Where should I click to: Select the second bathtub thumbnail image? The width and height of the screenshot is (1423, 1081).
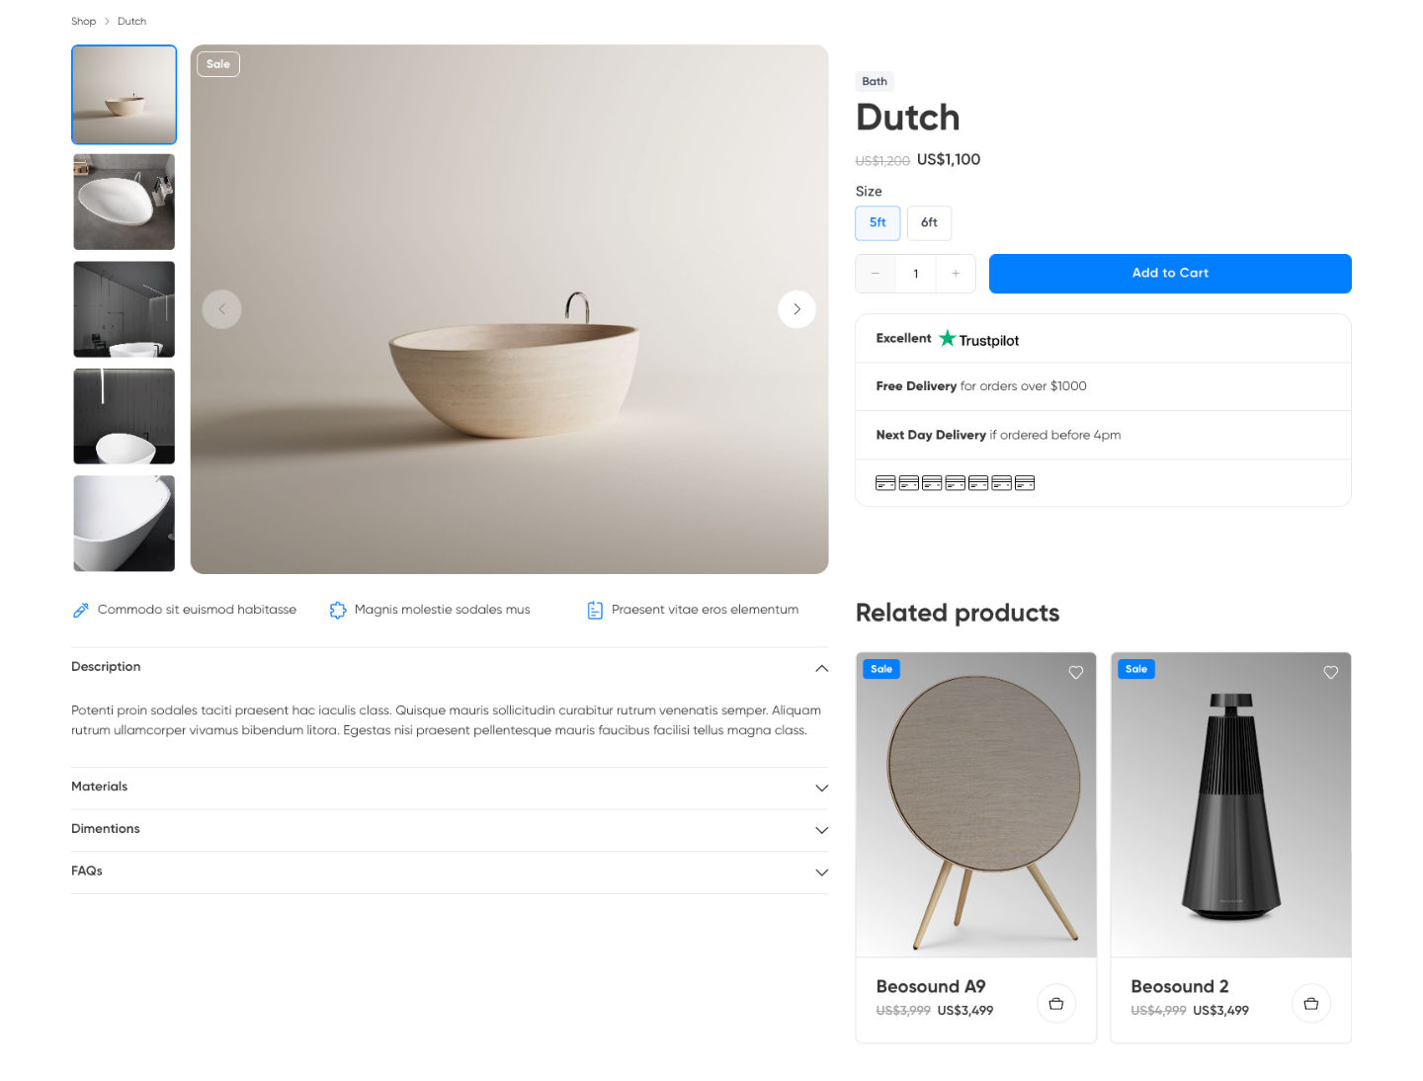tap(125, 202)
